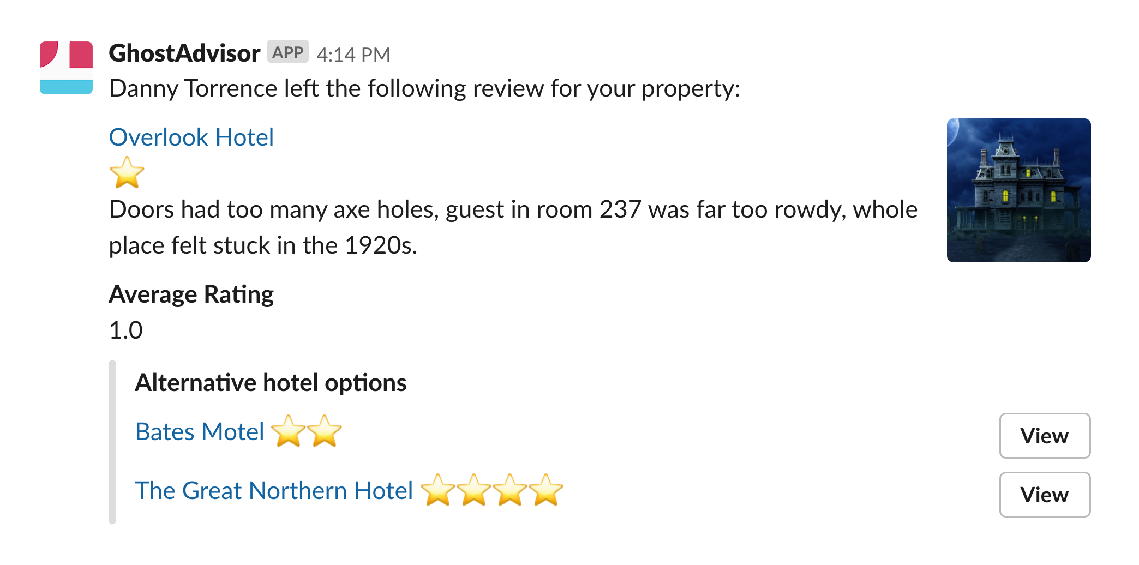
Task: Click the second star for The Great Northern Hotel
Action: pyautogui.click(x=476, y=491)
